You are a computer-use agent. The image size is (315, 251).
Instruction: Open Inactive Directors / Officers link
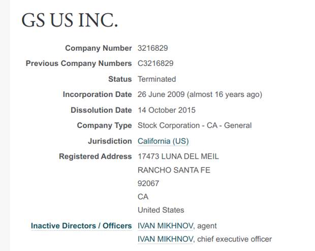[x=81, y=226]
